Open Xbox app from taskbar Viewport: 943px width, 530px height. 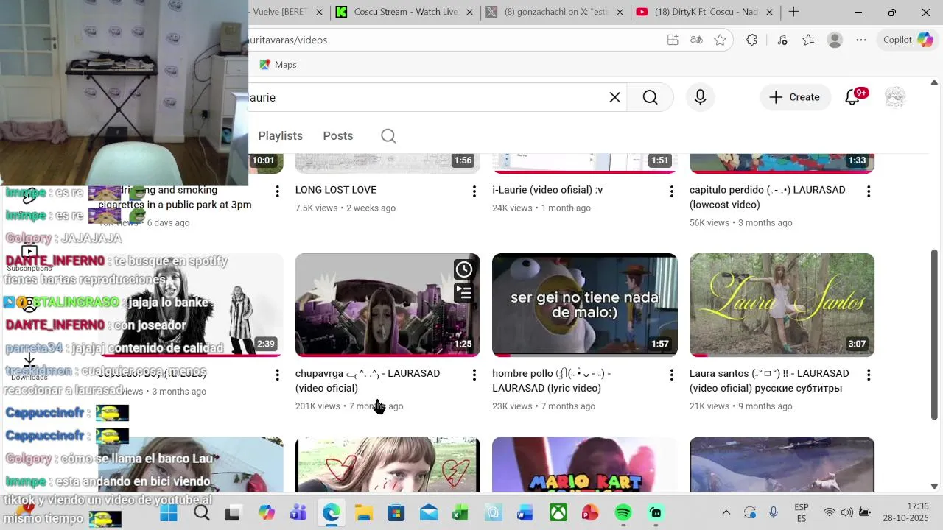pyautogui.click(x=558, y=513)
